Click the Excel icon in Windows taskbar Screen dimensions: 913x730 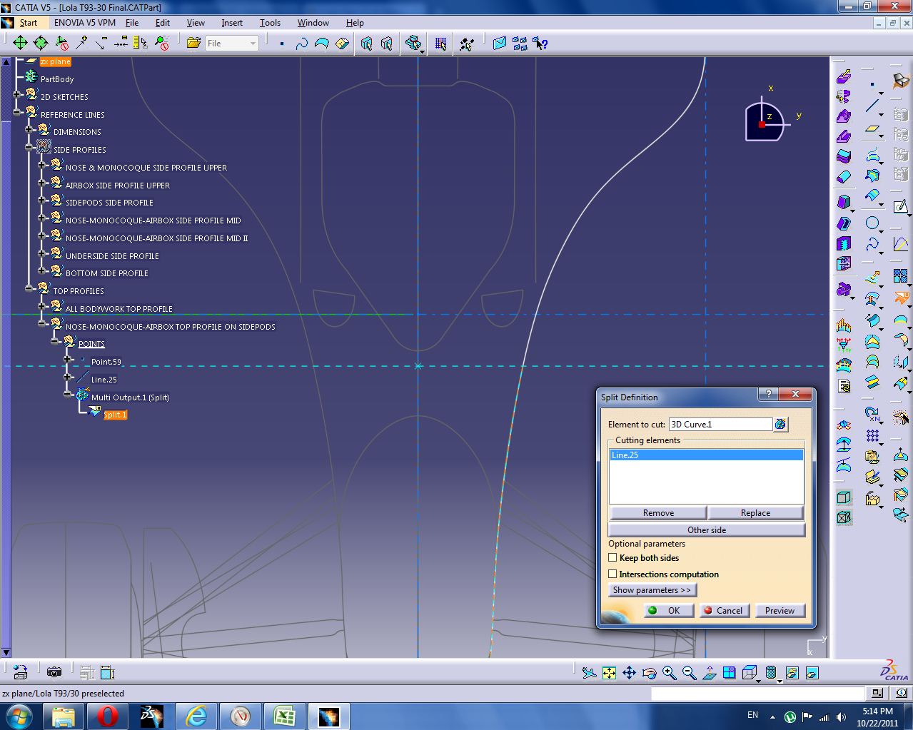point(285,716)
